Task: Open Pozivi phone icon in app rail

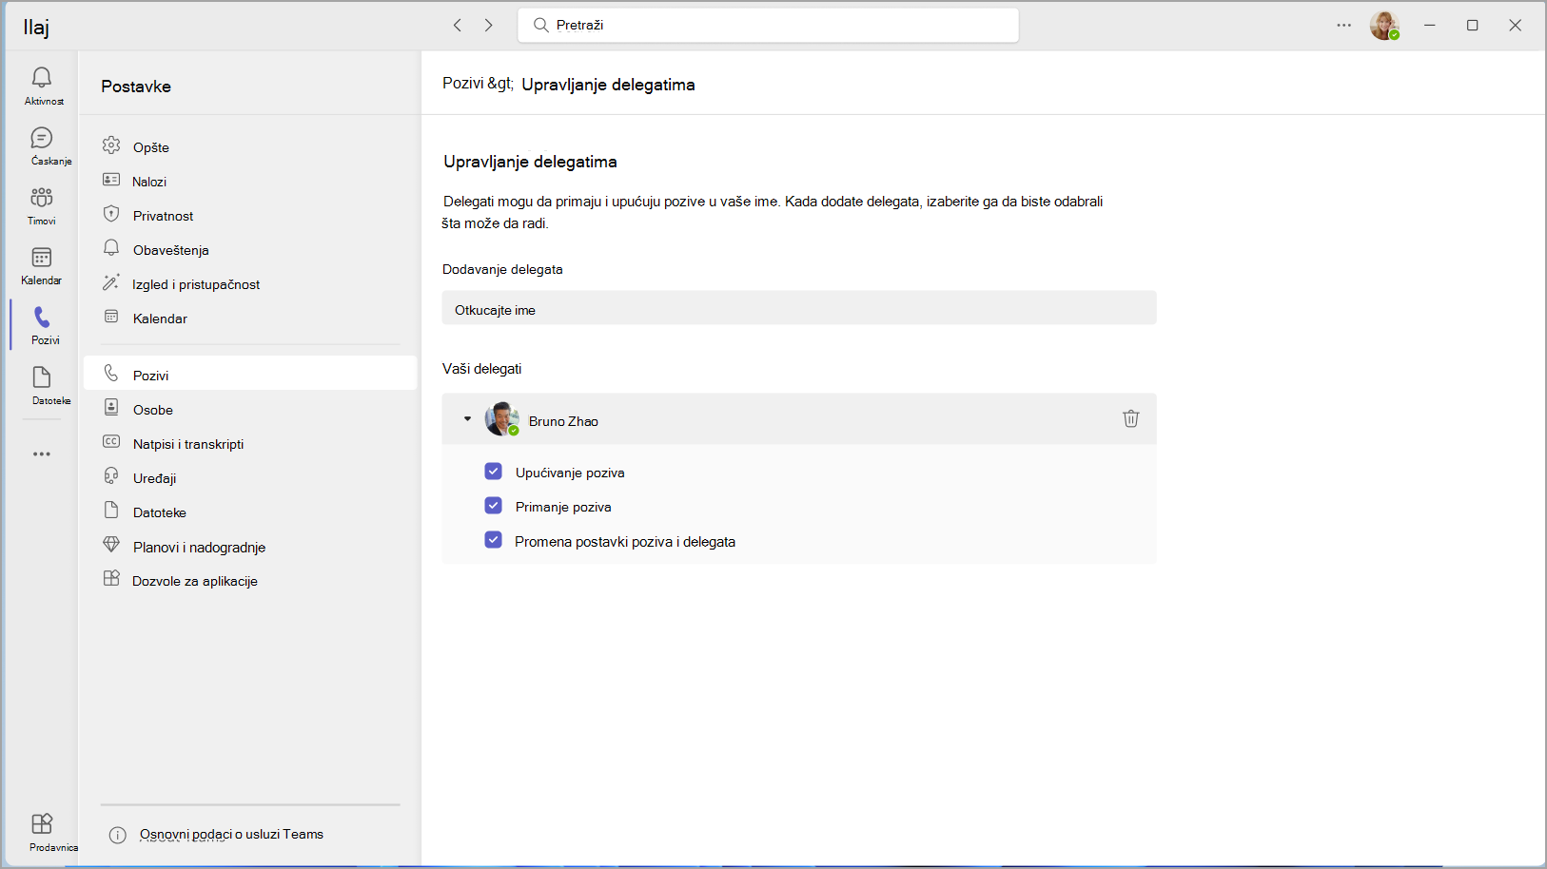Action: 42,318
